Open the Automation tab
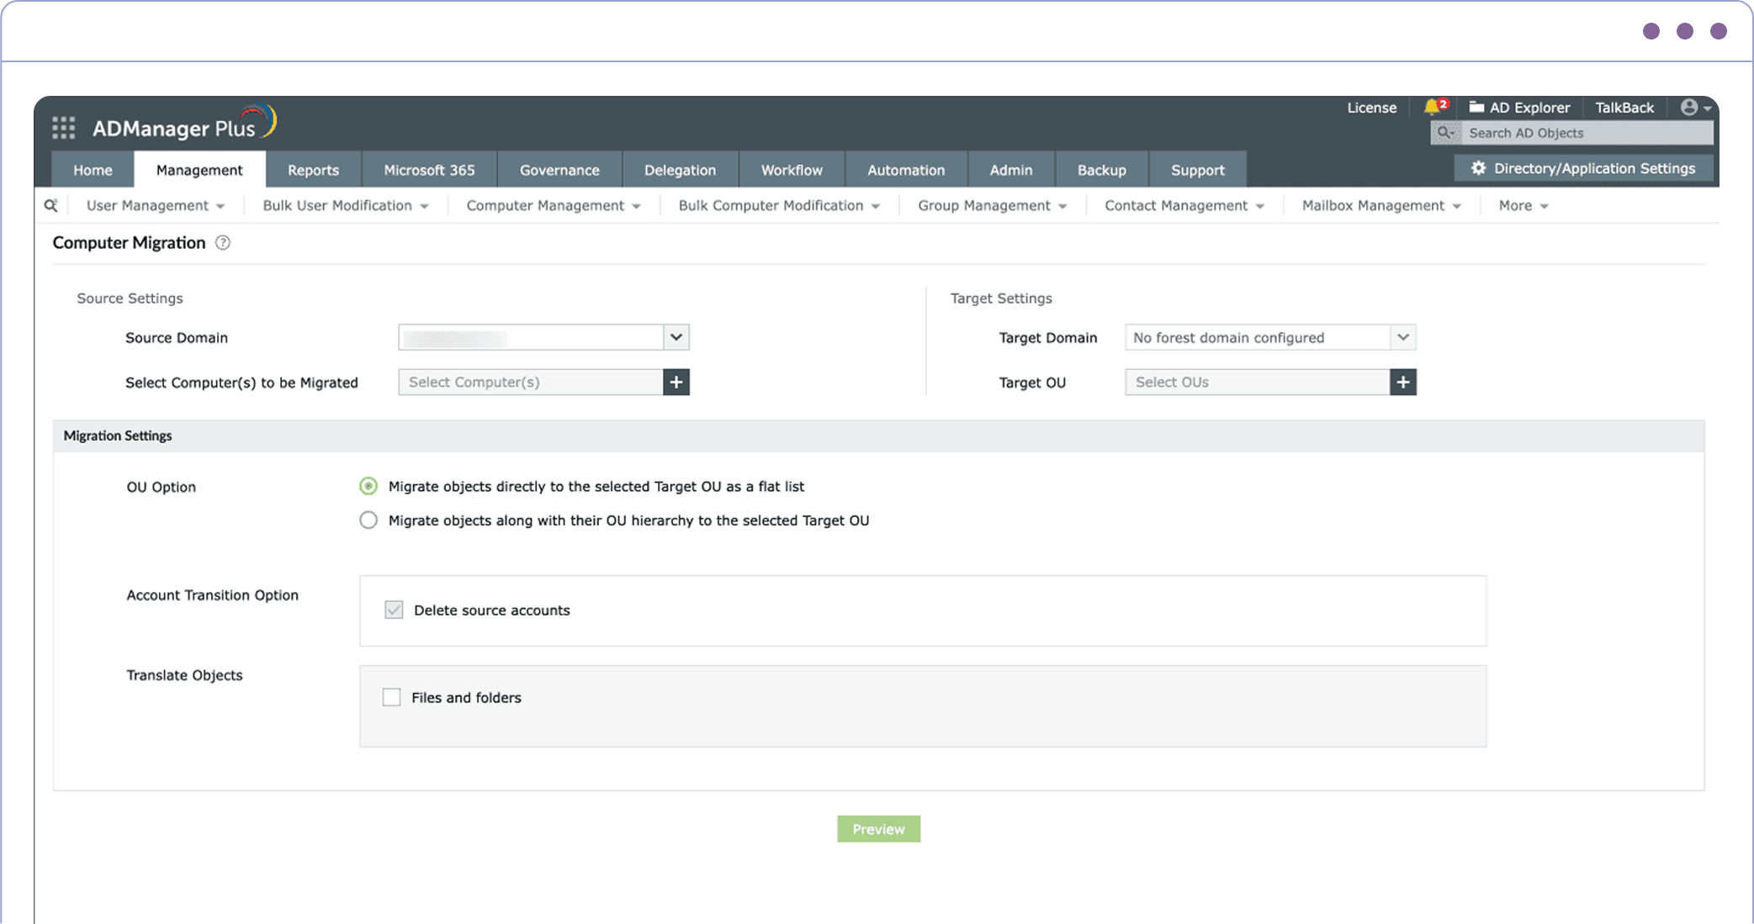The height and width of the screenshot is (924, 1754). (x=905, y=170)
